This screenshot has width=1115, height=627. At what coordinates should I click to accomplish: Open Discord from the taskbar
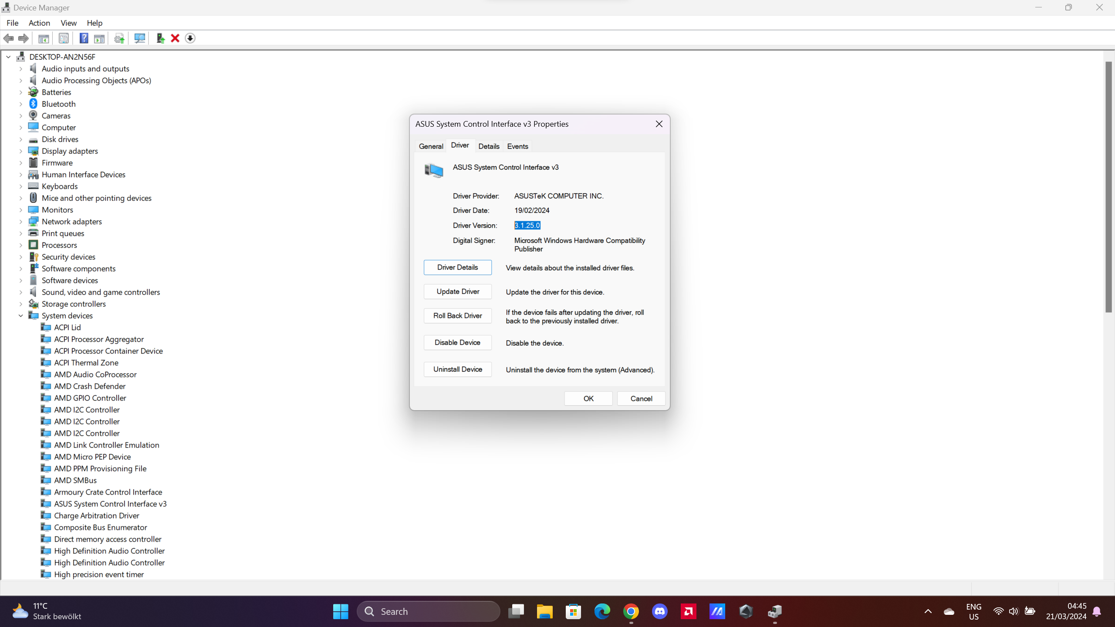coord(659,611)
